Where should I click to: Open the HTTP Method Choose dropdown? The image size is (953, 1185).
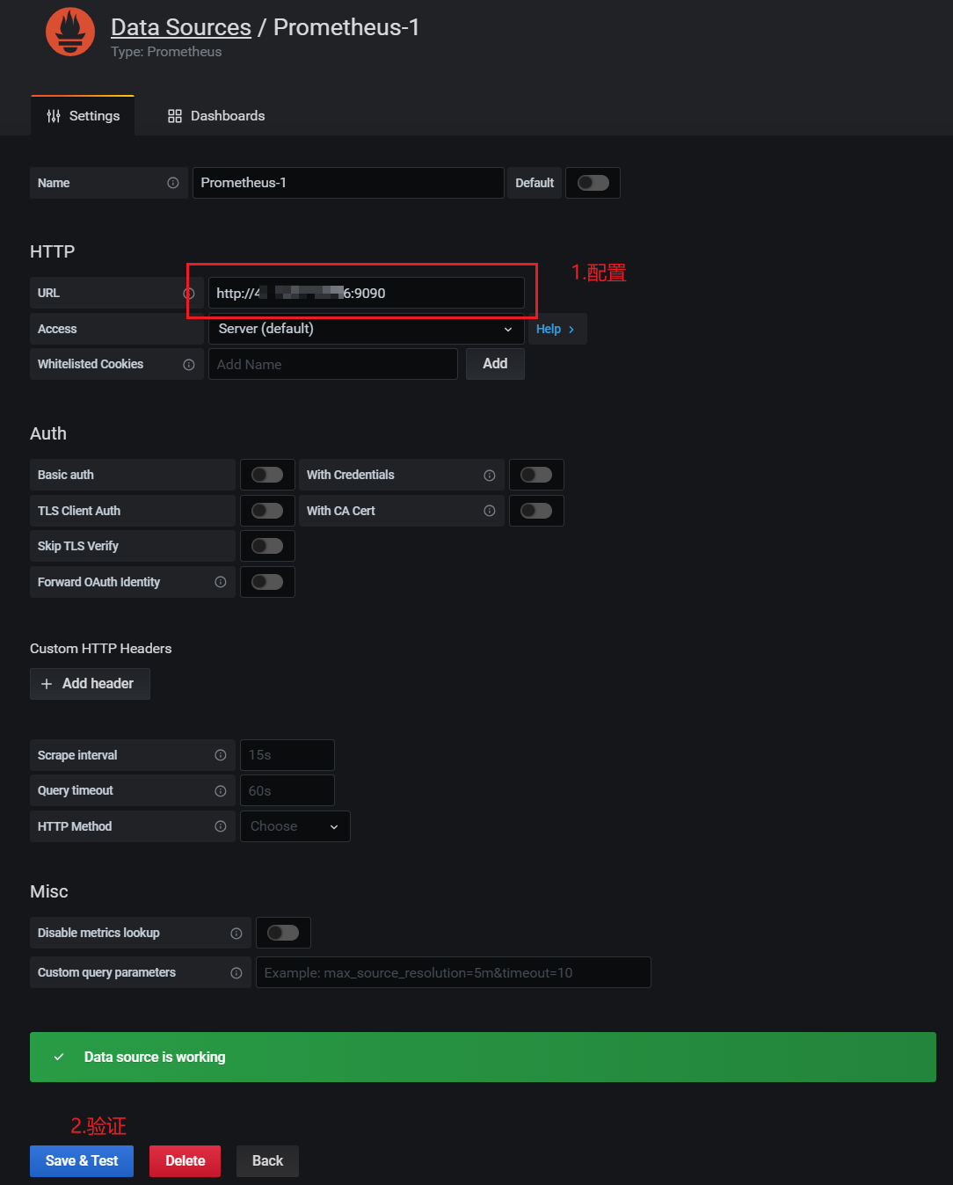(x=295, y=826)
